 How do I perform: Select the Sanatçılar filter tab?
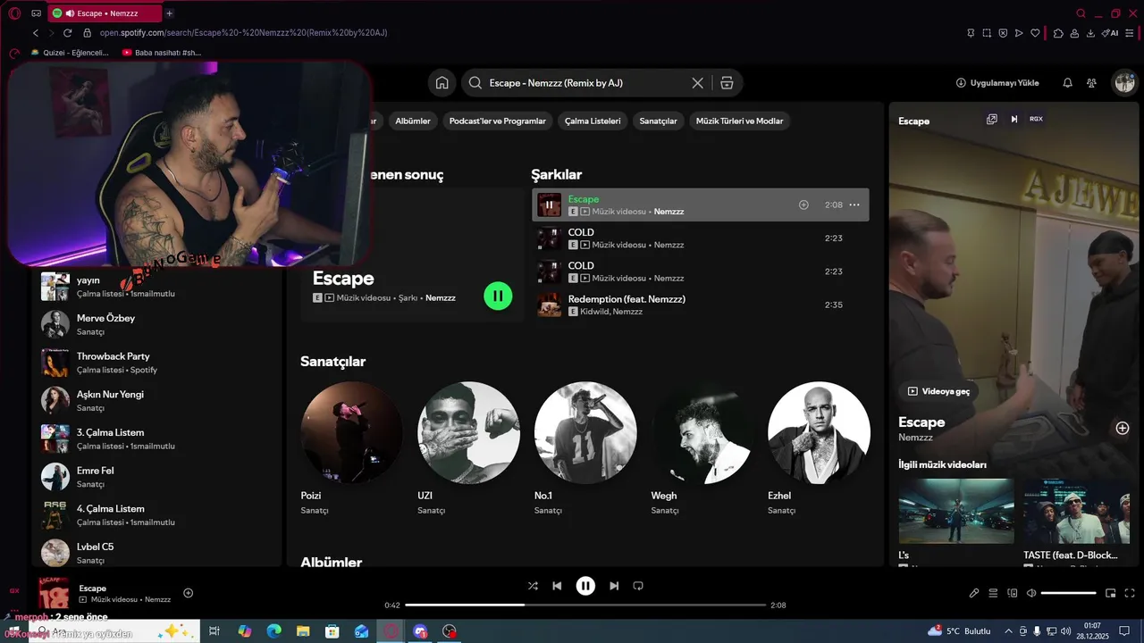click(x=659, y=121)
